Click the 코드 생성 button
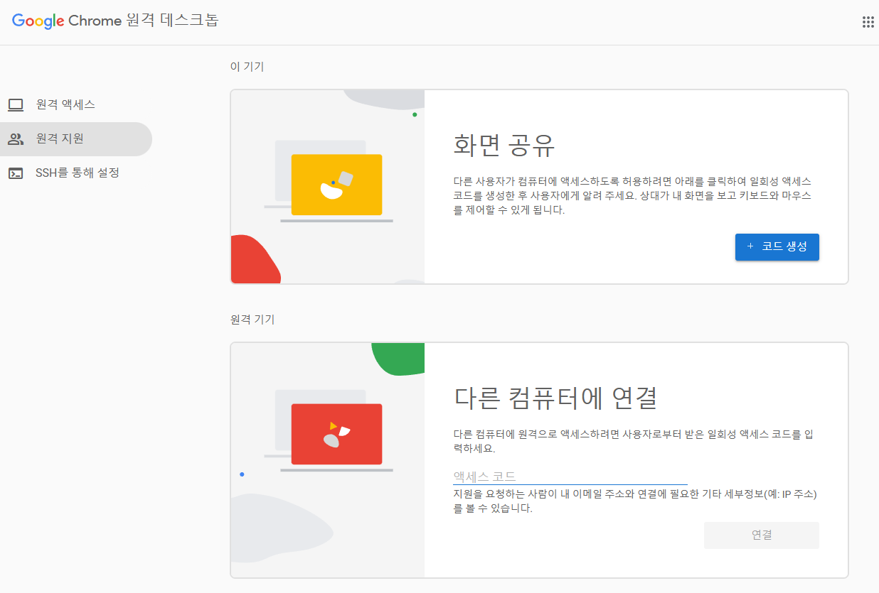879x593 pixels. click(777, 247)
